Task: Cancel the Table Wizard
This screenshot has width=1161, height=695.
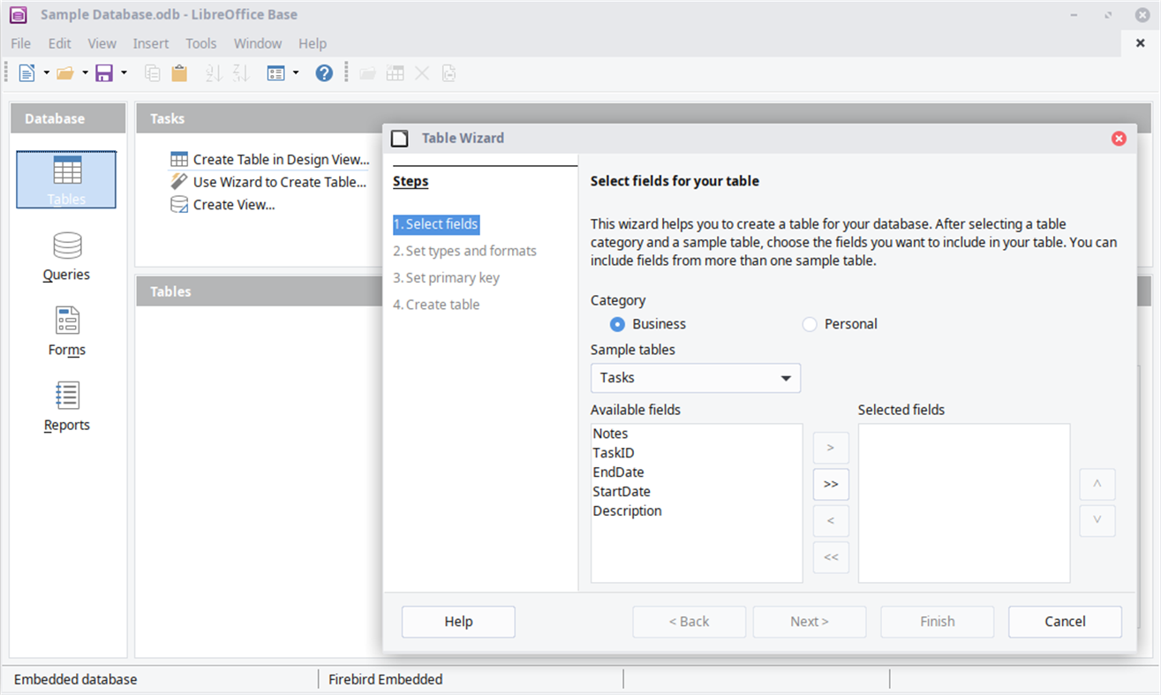Action: 1065,621
